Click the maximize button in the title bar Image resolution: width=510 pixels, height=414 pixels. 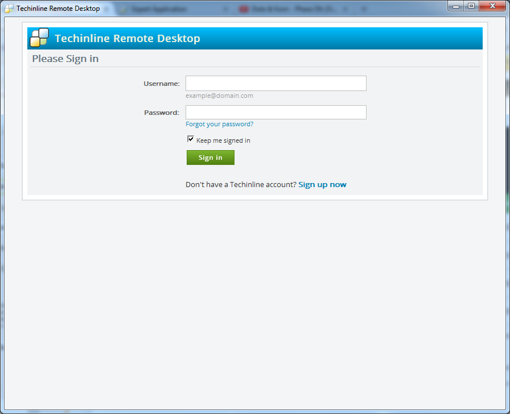[471, 6]
